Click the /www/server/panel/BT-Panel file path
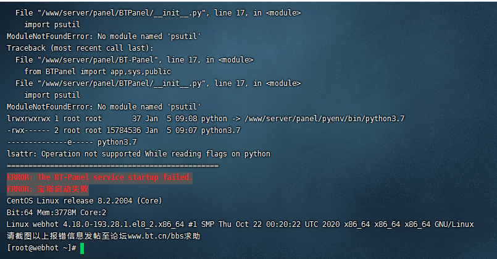 point(98,60)
